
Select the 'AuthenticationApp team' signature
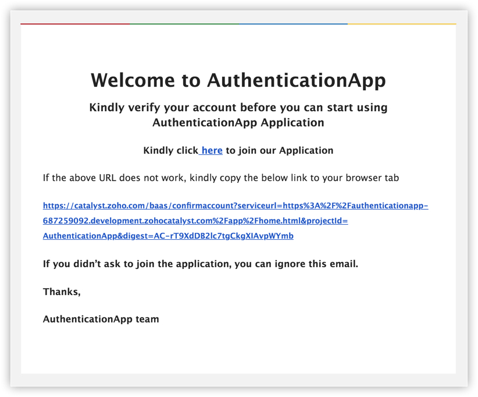coord(101,319)
